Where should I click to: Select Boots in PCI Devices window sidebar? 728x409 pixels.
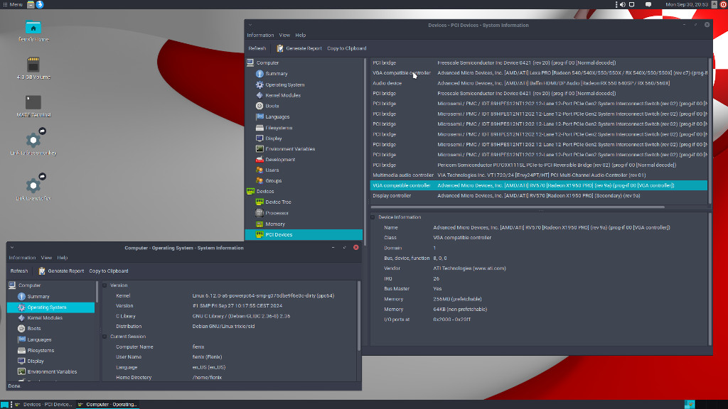(272, 107)
